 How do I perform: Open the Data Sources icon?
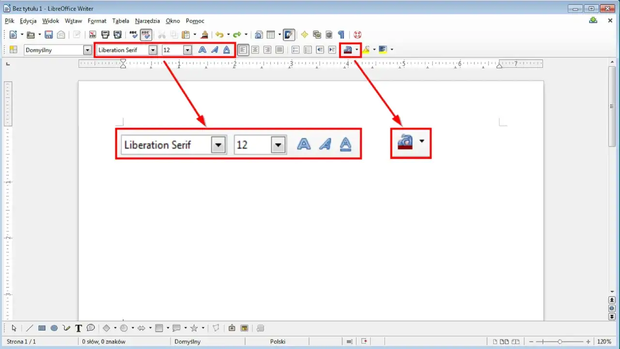pos(329,34)
